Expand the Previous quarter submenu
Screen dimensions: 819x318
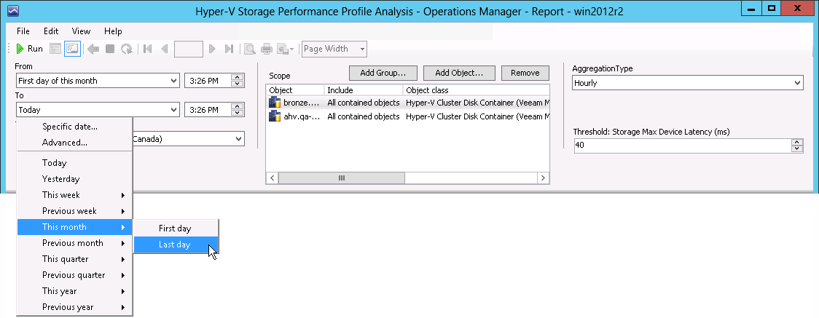74,275
